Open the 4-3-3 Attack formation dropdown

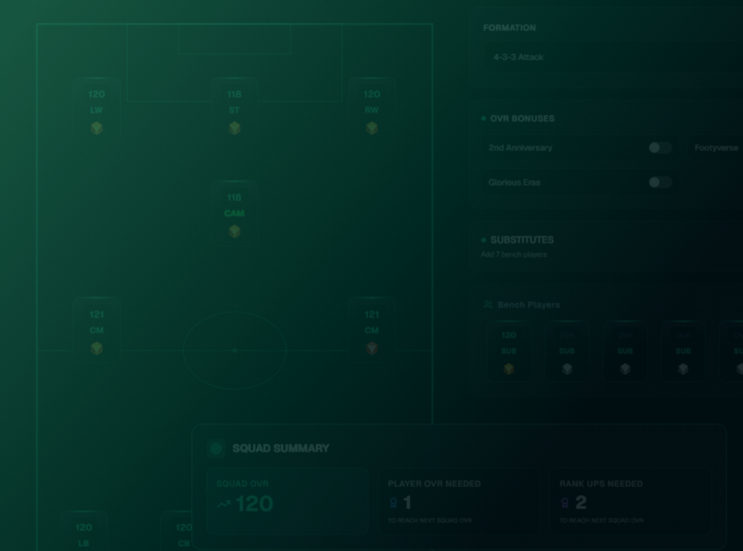(x=609, y=57)
